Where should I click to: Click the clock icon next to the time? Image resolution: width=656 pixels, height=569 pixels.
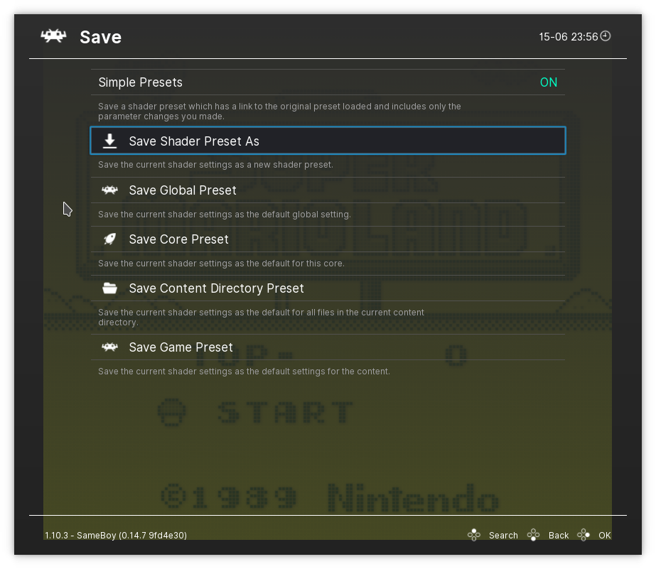pyautogui.click(x=606, y=36)
